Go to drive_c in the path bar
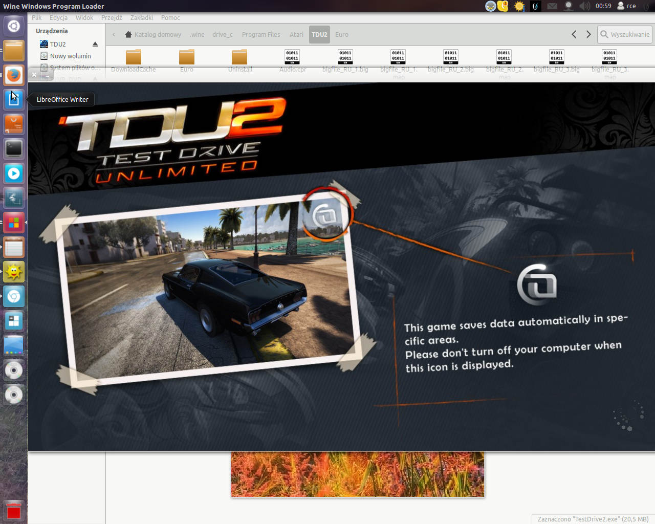 [223, 34]
